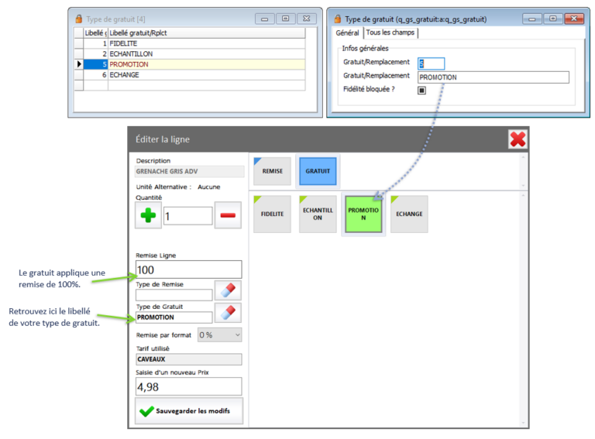The height and width of the screenshot is (439, 595).
Task: Clear Type de Remise with eraser icon
Action: 228,290
